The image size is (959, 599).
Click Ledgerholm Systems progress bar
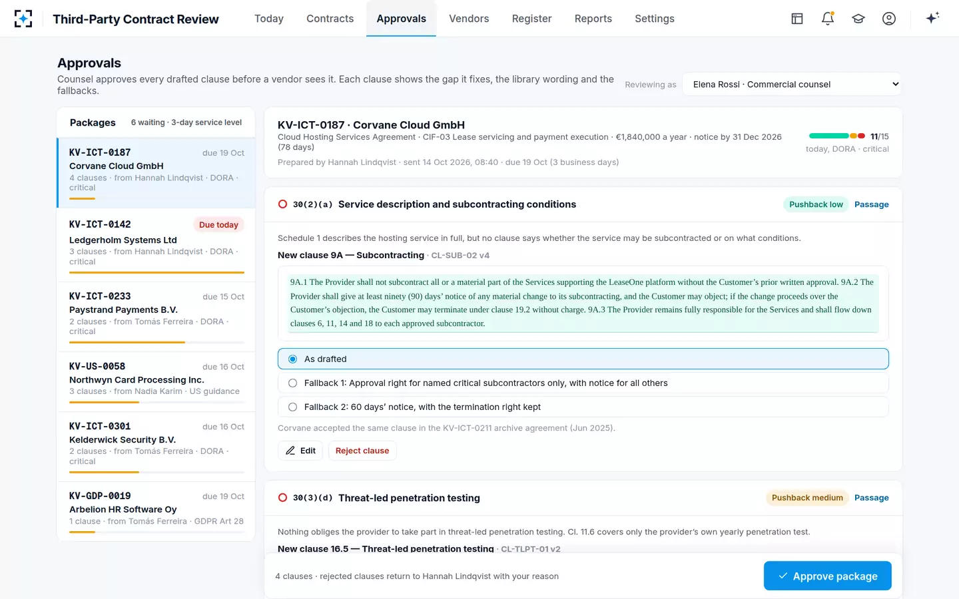pyautogui.click(x=157, y=272)
